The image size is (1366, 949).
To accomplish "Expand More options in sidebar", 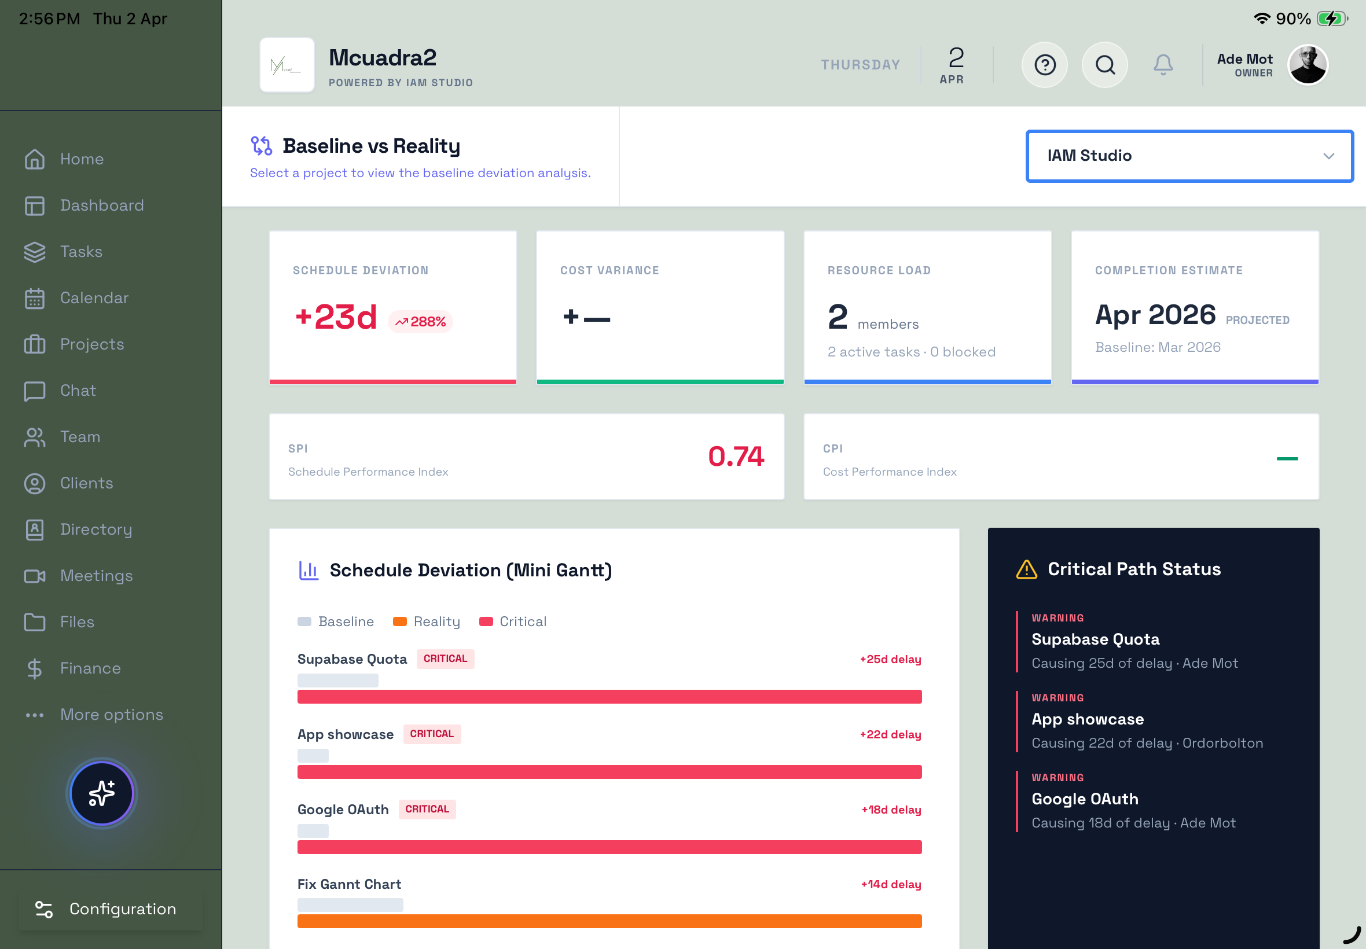I will 111,714.
